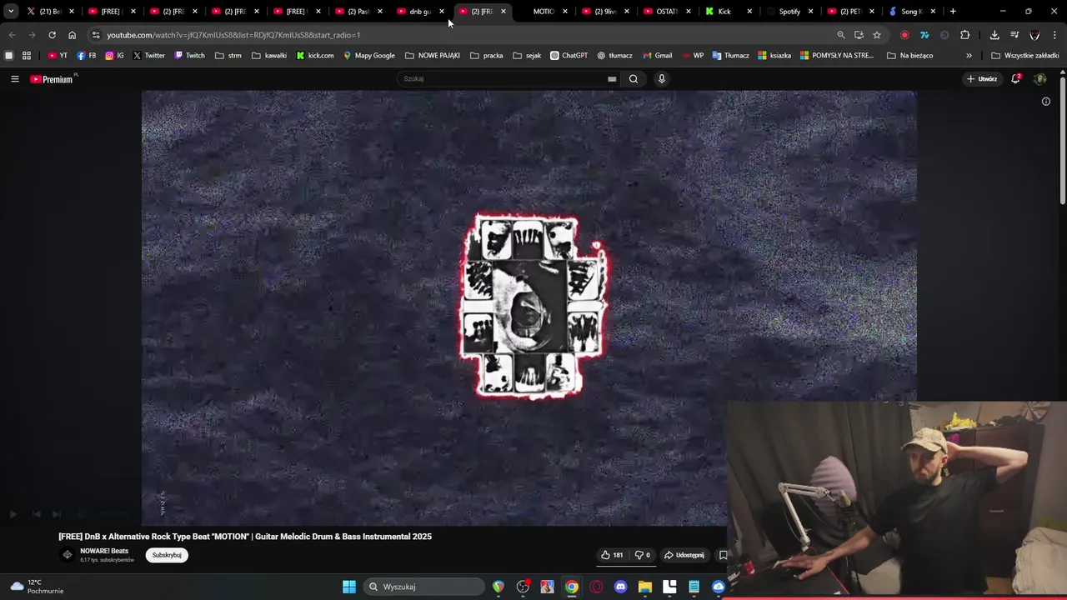Subscribe with the Subskrybuj button
Image resolution: width=1067 pixels, height=600 pixels.
point(167,555)
